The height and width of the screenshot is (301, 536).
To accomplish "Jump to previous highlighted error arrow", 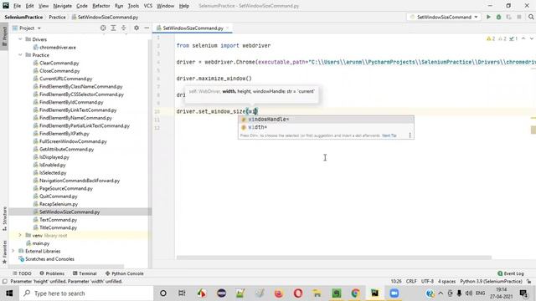I will click(x=523, y=38).
